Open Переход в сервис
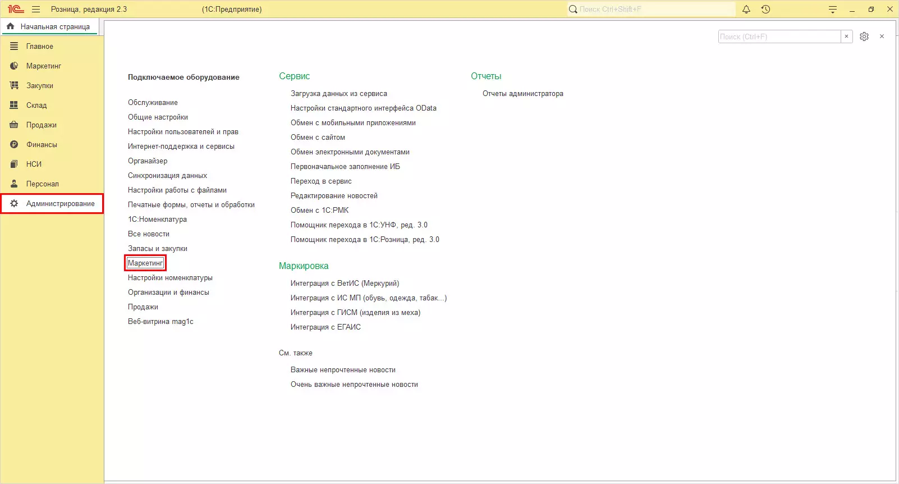 [321, 181]
